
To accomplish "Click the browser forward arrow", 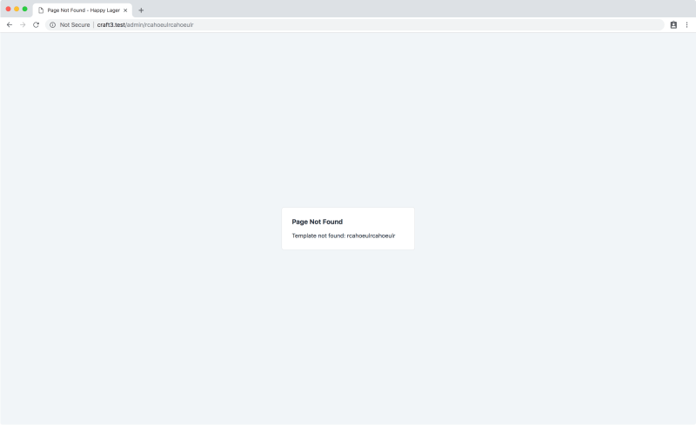I will click(23, 25).
